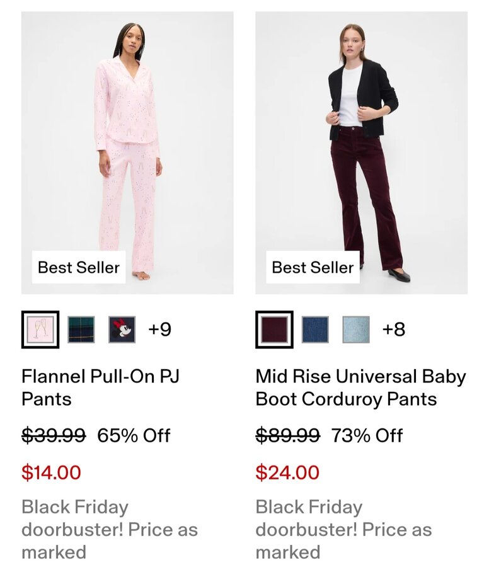Image resolution: width=489 pixels, height=567 pixels.
Task: Open the Flannel Pull-On PJ Pants title
Action: [101, 387]
